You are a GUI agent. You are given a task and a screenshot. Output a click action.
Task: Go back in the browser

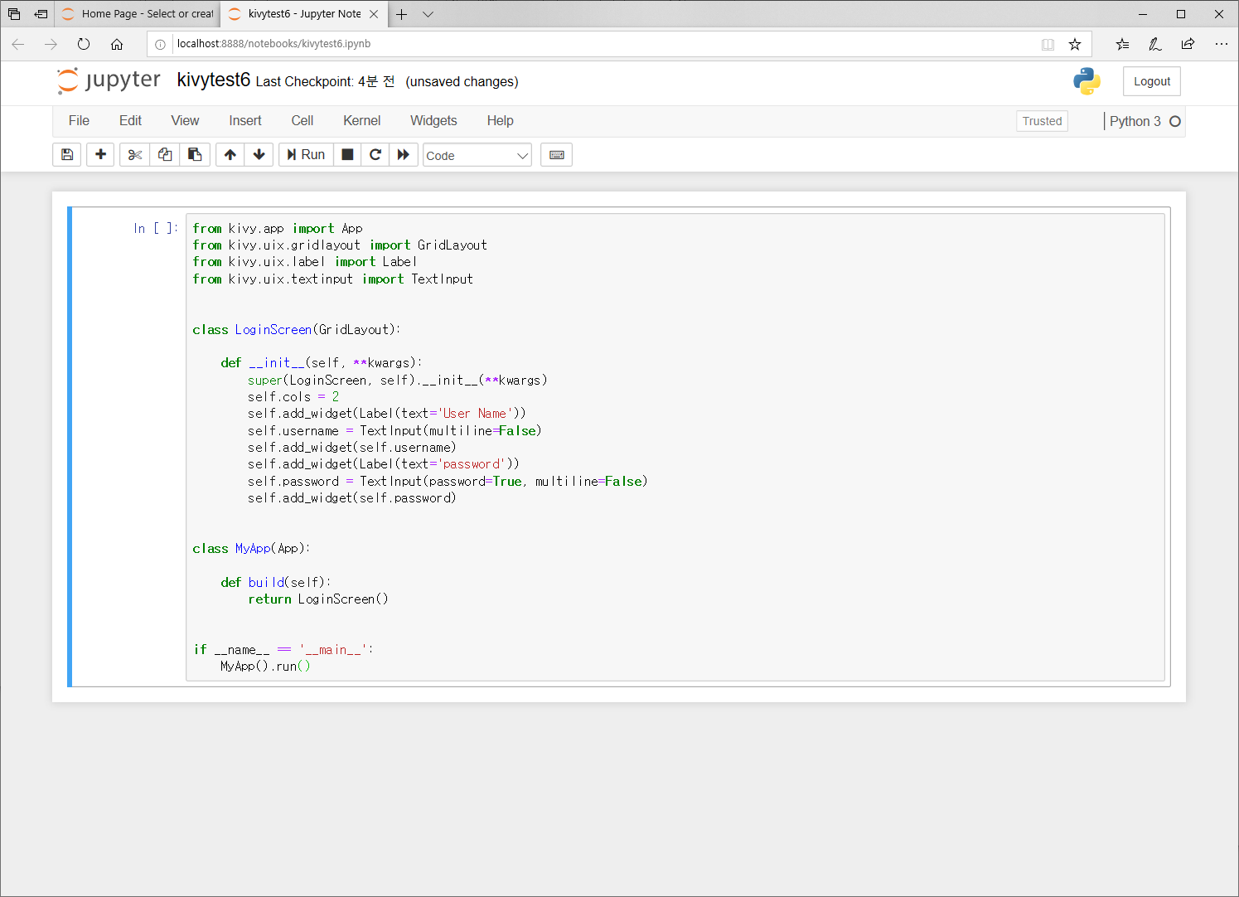tap(18, 44)
